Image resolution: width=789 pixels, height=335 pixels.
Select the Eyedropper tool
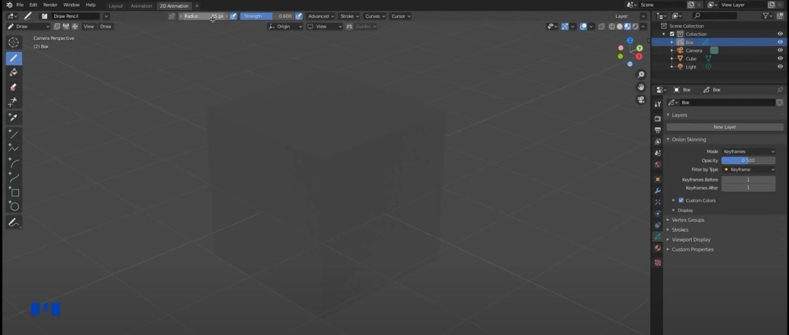tap(13, 117)
